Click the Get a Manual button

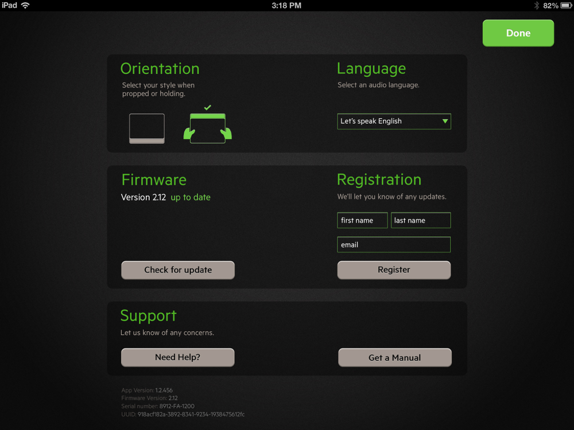pos(395,357)
